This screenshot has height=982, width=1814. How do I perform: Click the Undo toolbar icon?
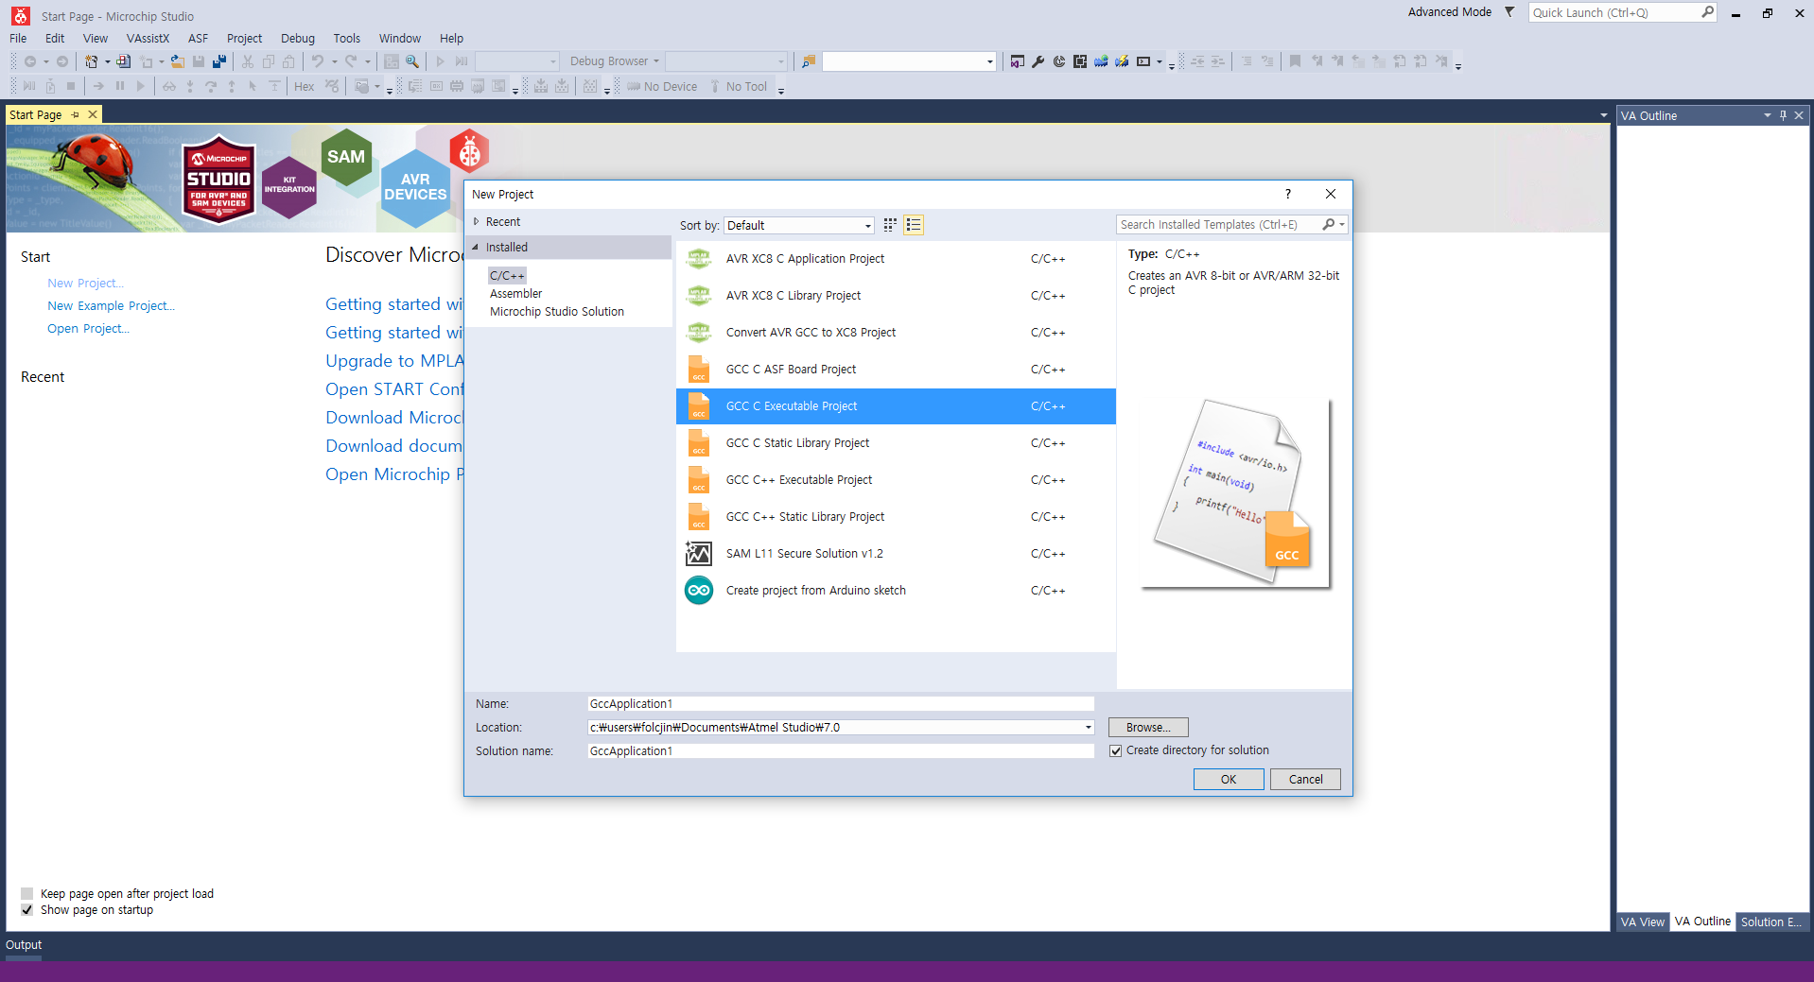point(318,61)
